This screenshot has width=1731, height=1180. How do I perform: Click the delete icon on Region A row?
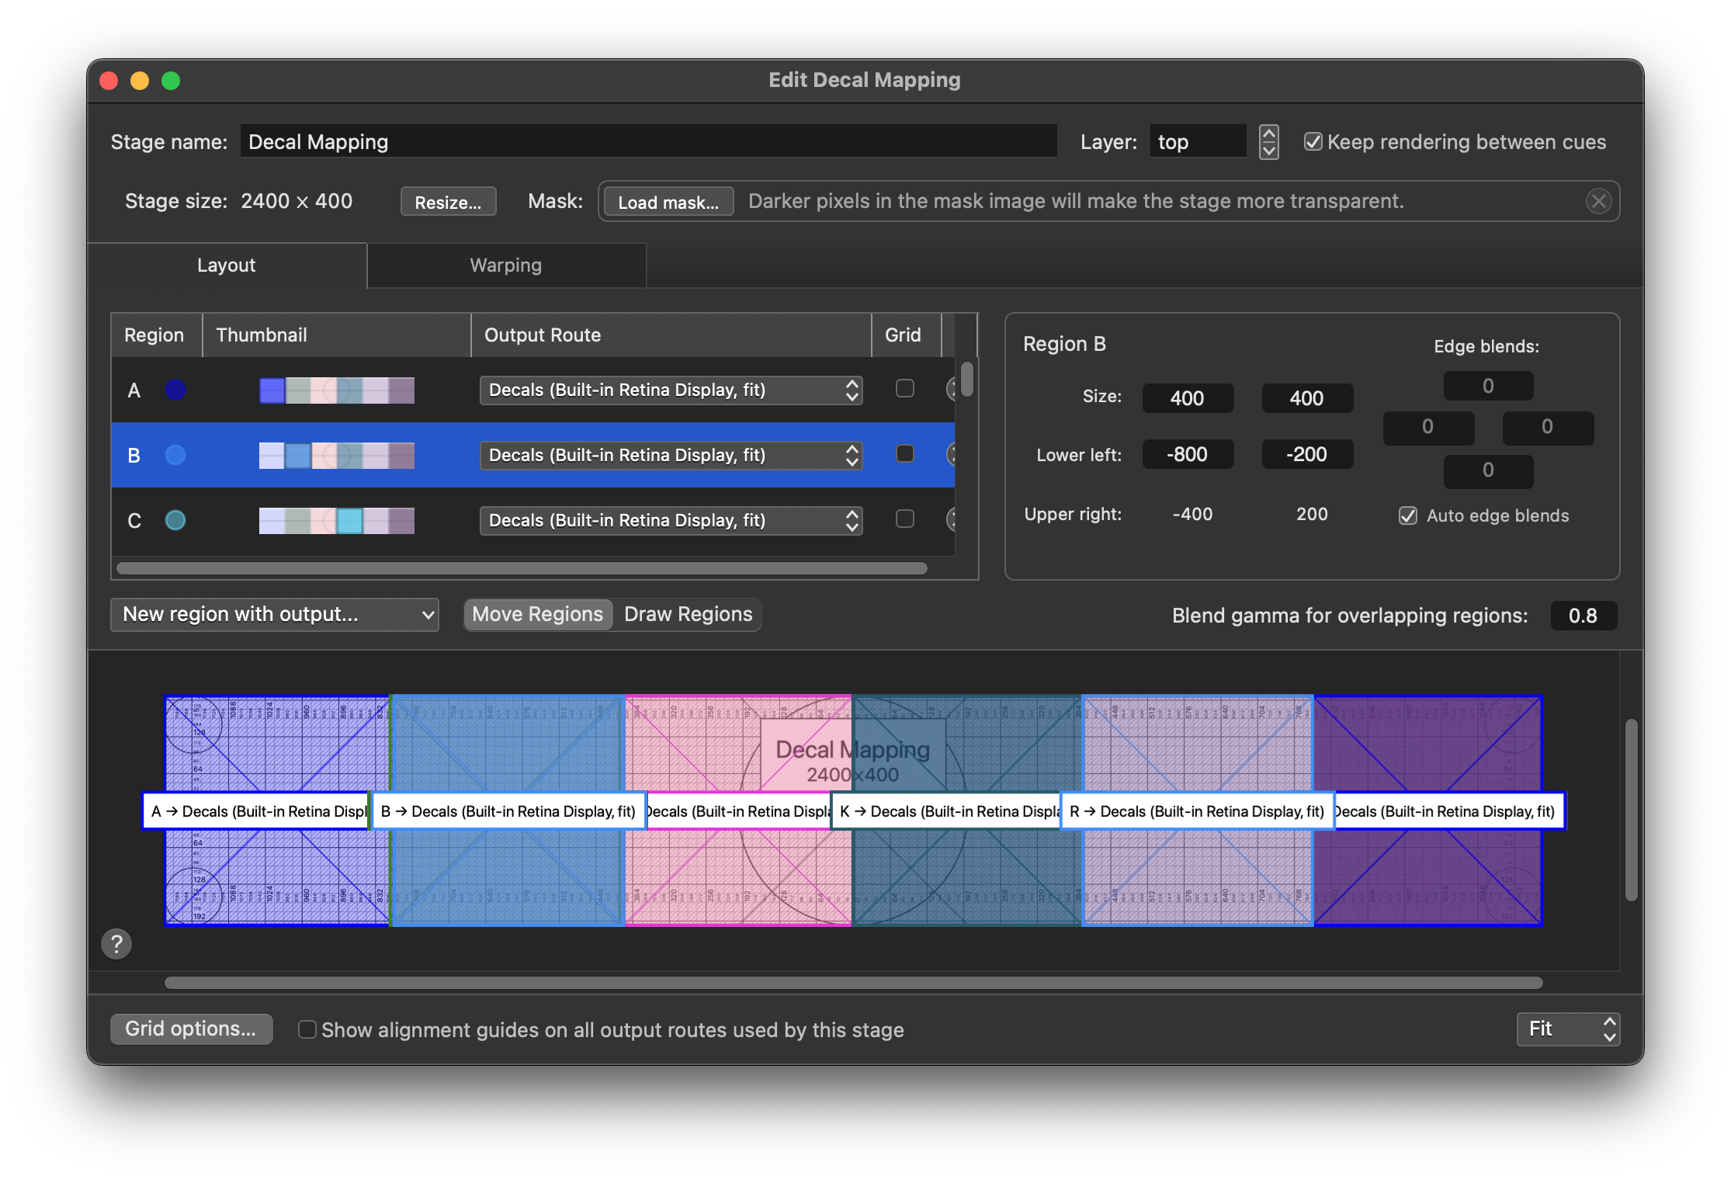(x=951, y=389)
